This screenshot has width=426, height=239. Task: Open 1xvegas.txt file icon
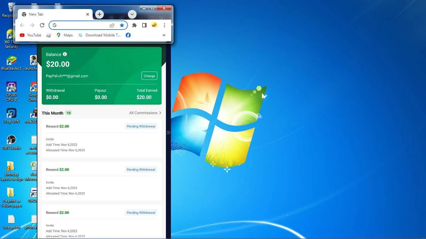(x=12, y=222)
